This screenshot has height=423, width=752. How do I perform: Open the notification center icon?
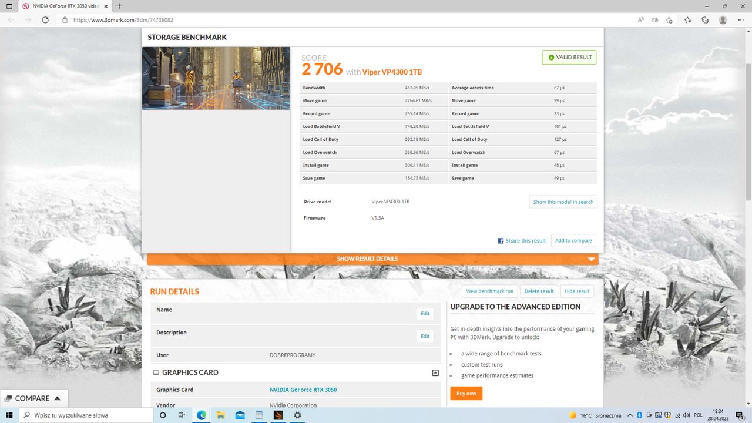pos(740,415)
